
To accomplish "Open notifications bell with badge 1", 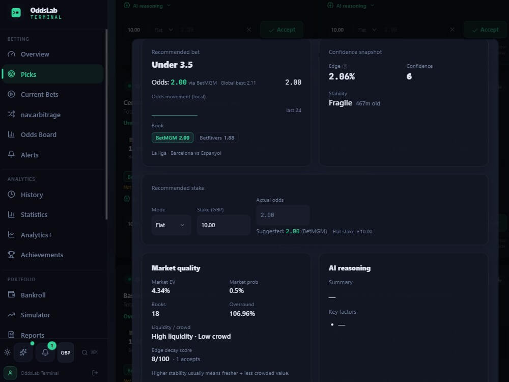I will [45, 352].
